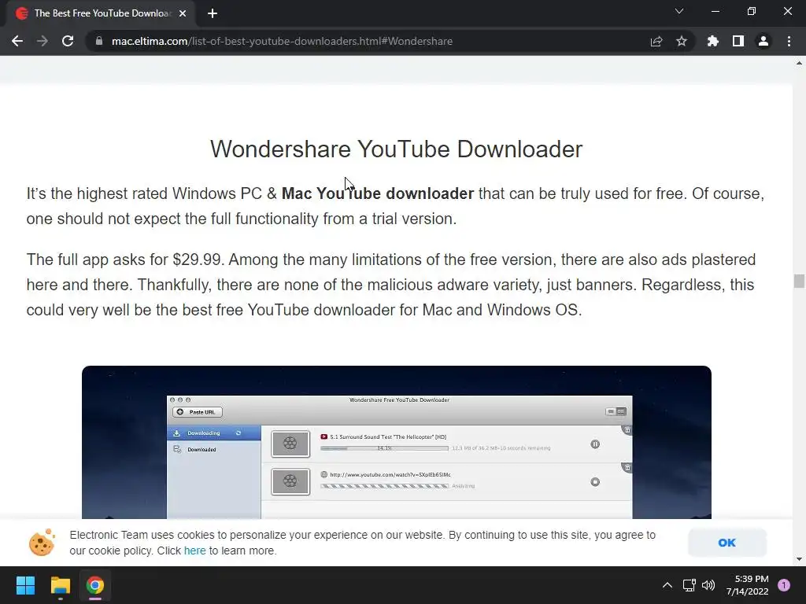Viewport: 806px width, 604px height.
Task: Open the Chrome three-dot menu
Action: pos(789,41)
